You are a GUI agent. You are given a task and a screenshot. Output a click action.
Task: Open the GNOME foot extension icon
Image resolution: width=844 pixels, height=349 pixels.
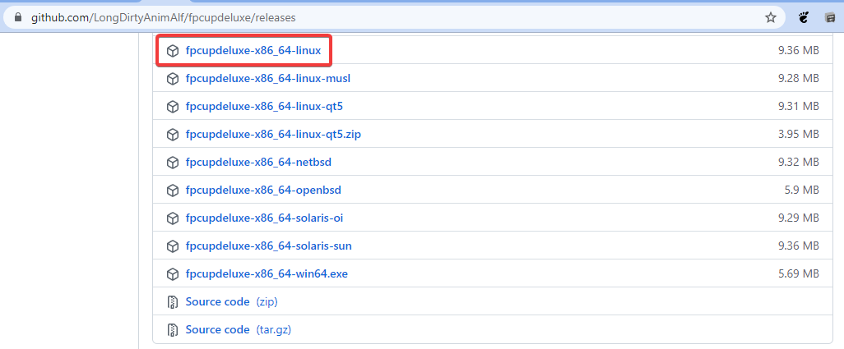point(804,16)
